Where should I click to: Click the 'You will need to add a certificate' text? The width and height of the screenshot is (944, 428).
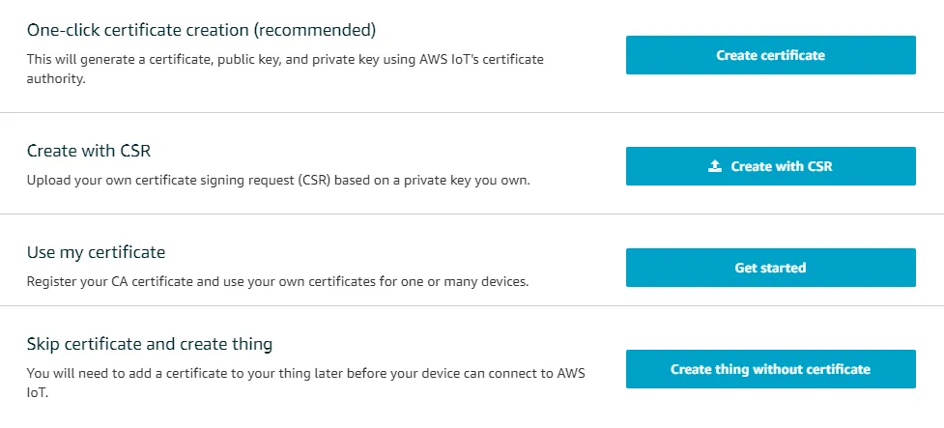pyautogui.click(x=306, y=373)
